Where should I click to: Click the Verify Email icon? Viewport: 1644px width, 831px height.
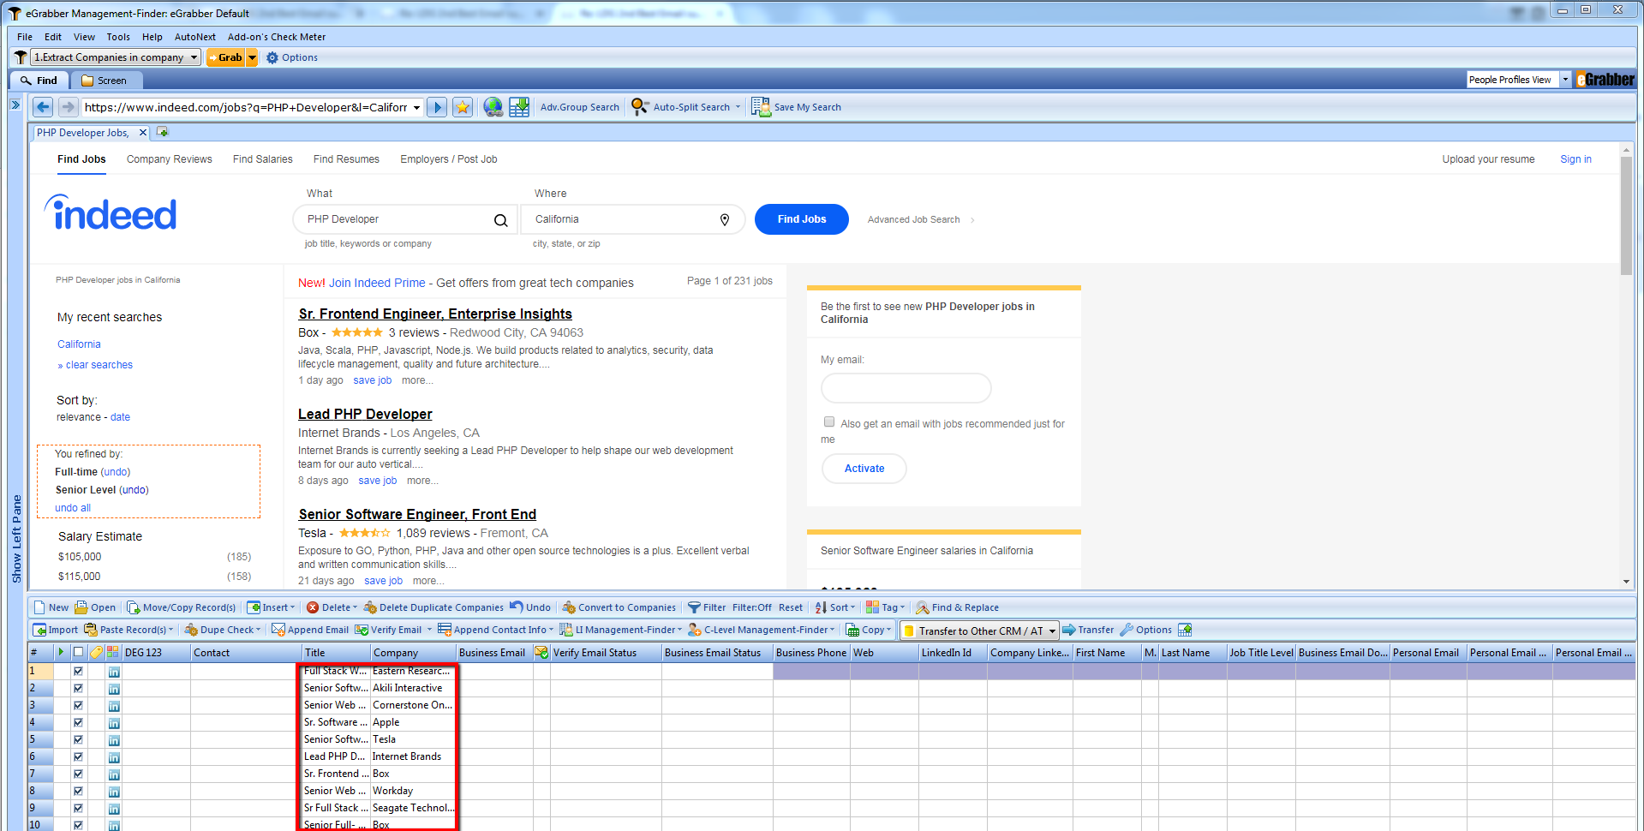(x=362, y=630)
